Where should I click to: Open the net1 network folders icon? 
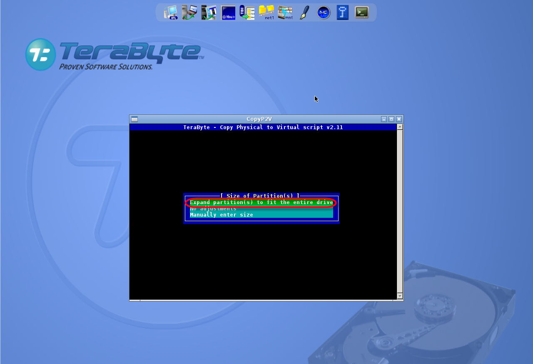tap(266, 12)
